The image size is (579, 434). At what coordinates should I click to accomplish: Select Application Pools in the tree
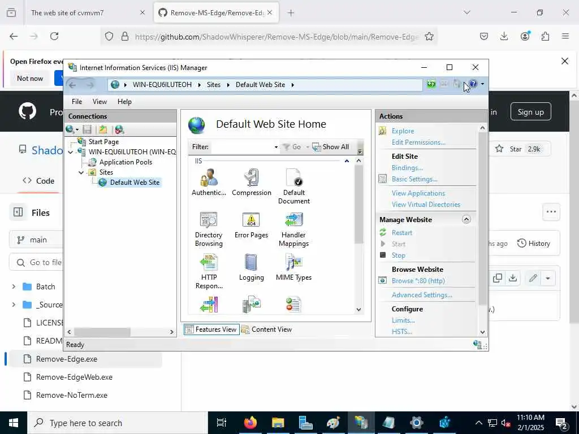tap(126, 162)
